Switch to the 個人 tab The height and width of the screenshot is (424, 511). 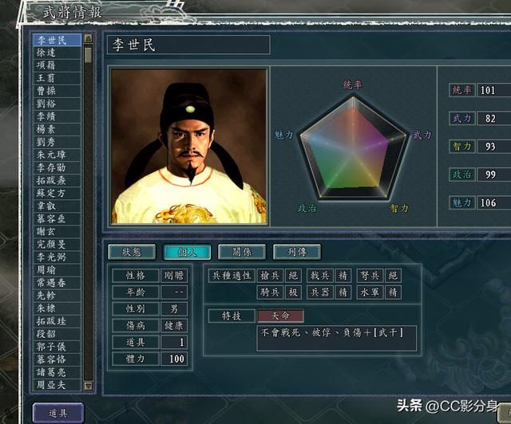(x=187, y=252)
